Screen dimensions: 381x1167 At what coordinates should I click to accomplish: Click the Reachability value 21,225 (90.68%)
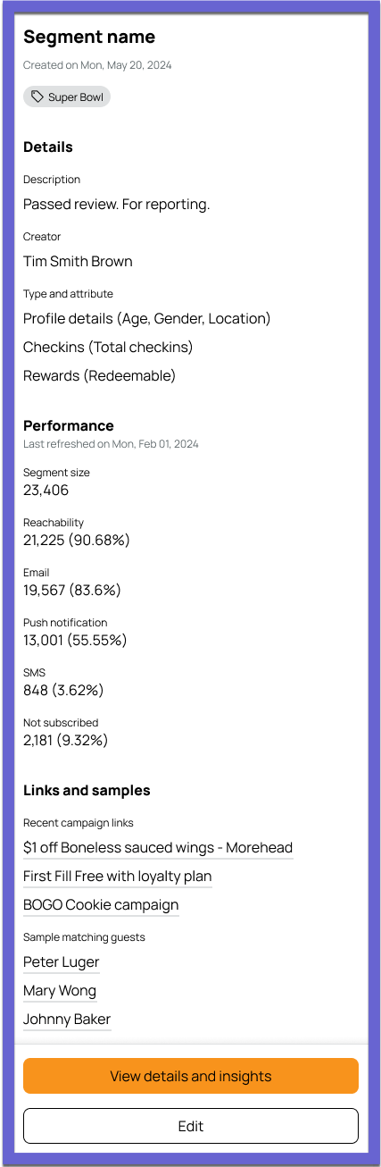pos(77,540)
